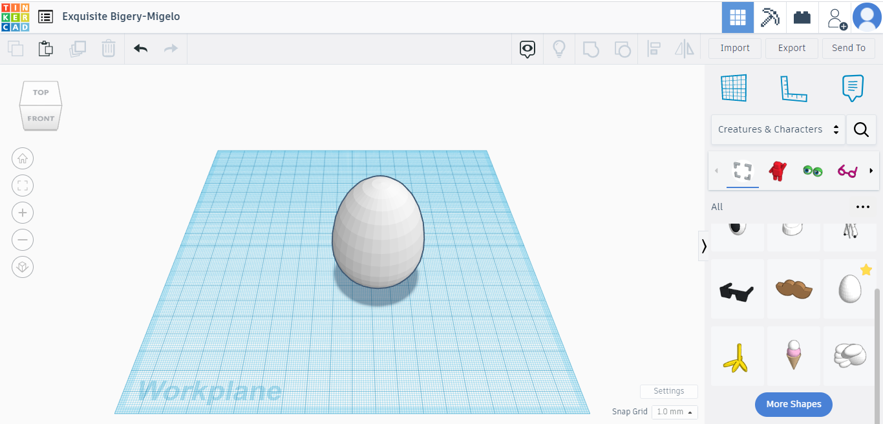Select the egg shape thumbnail
The image size is (883, 424).
(849, 289)
